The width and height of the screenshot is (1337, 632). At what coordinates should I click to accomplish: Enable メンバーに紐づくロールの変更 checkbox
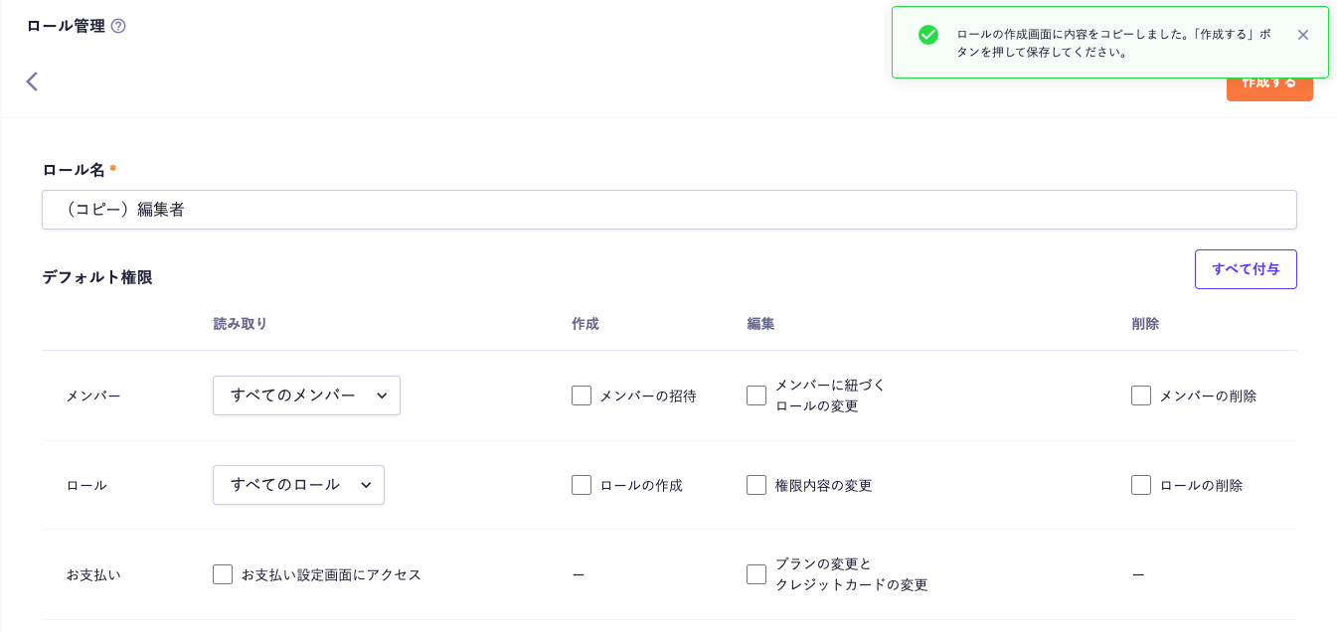[756, 395]
